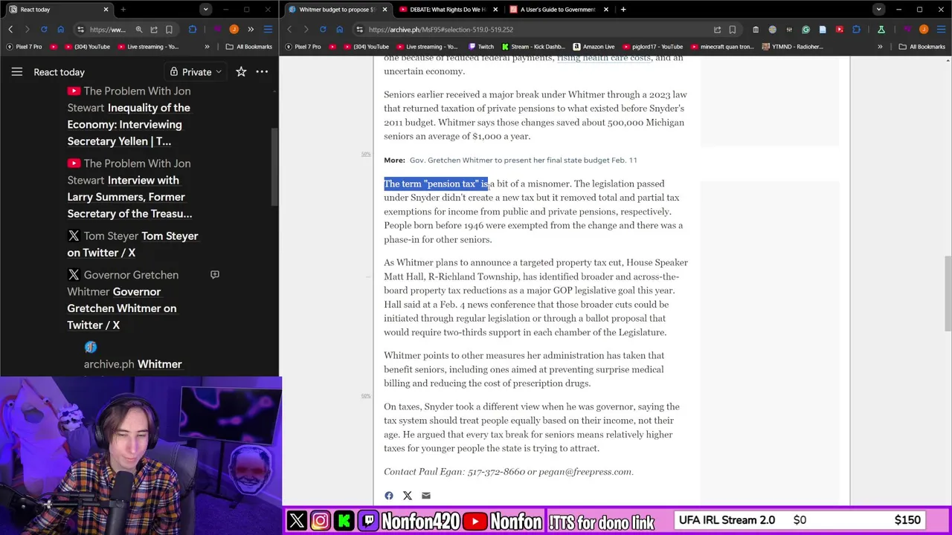
Task: Open Twitch bookmark in right browser
Action: click(x=480, y=47)
